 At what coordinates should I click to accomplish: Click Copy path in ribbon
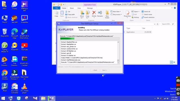pos(70,15)
